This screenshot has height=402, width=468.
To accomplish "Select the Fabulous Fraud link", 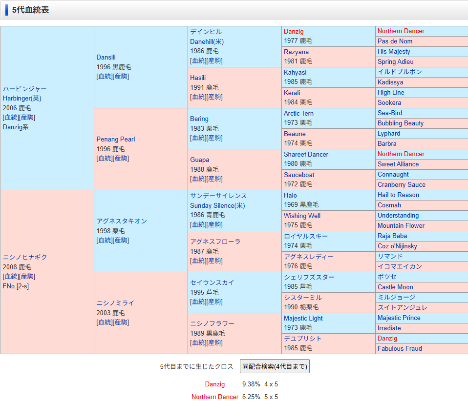I will (400, 348).
